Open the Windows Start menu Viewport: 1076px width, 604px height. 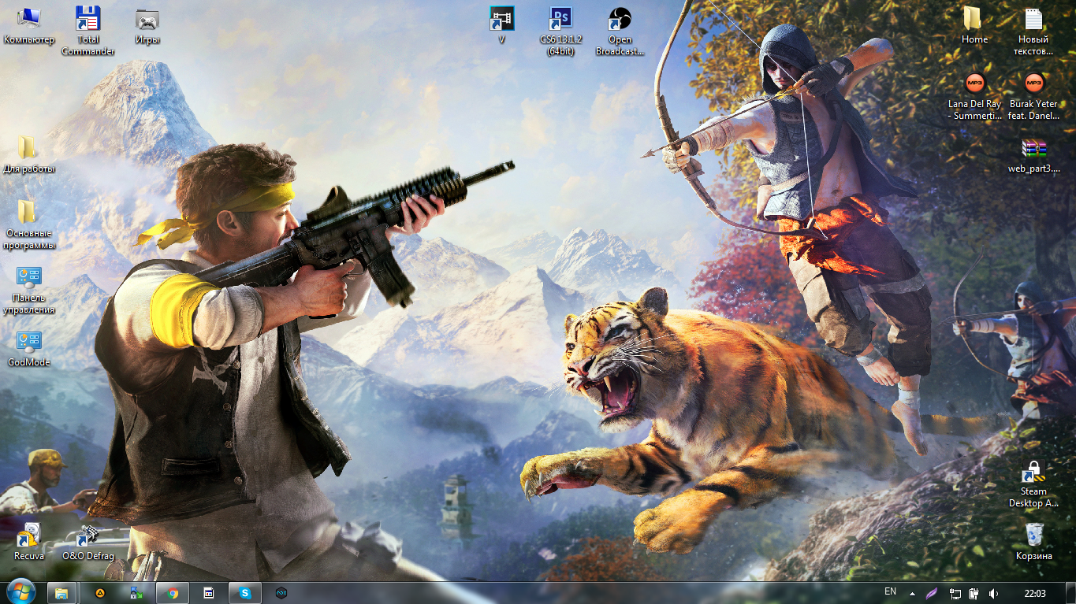tap(21, 592)
